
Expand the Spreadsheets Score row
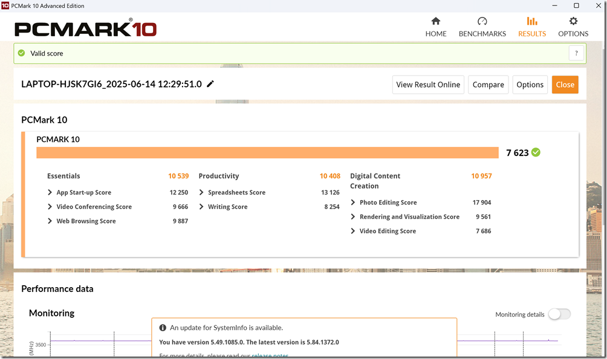(x=201, y=193)
